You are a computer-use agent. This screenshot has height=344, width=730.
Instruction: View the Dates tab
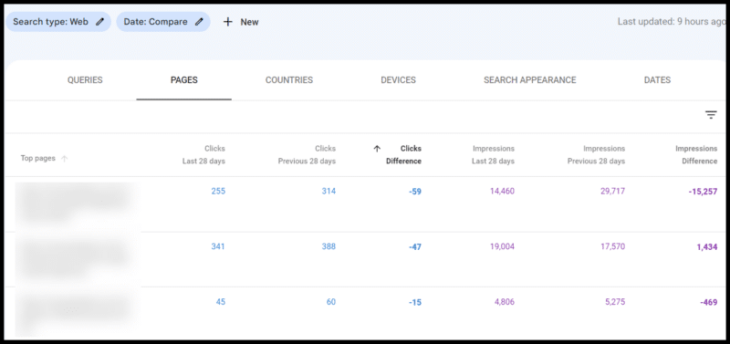click(657, 80)
